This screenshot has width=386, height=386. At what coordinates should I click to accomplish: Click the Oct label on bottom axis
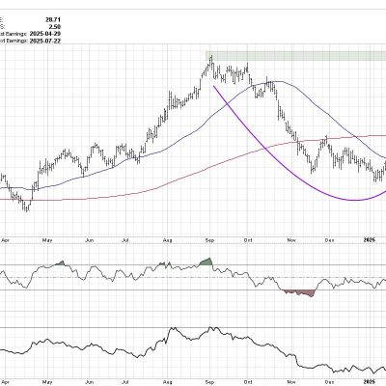(x=248, y=382)
